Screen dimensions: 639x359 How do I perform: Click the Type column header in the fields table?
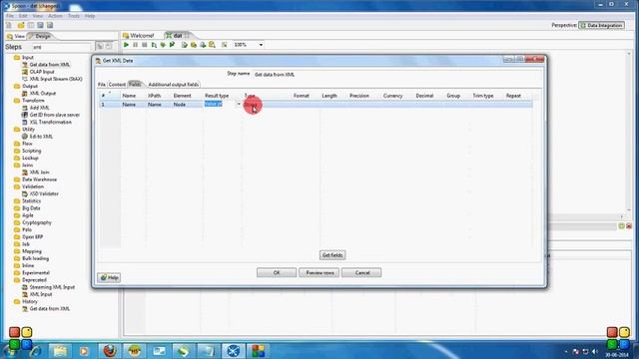pyautogui.click(x=250, y=96)
